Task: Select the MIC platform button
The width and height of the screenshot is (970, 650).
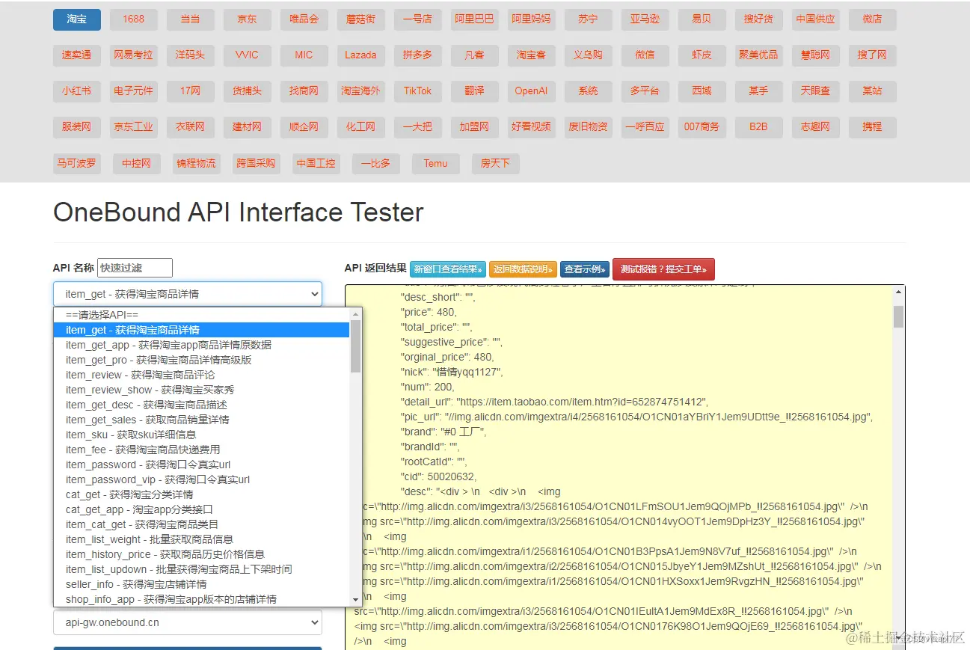Action: pos(304,55)
